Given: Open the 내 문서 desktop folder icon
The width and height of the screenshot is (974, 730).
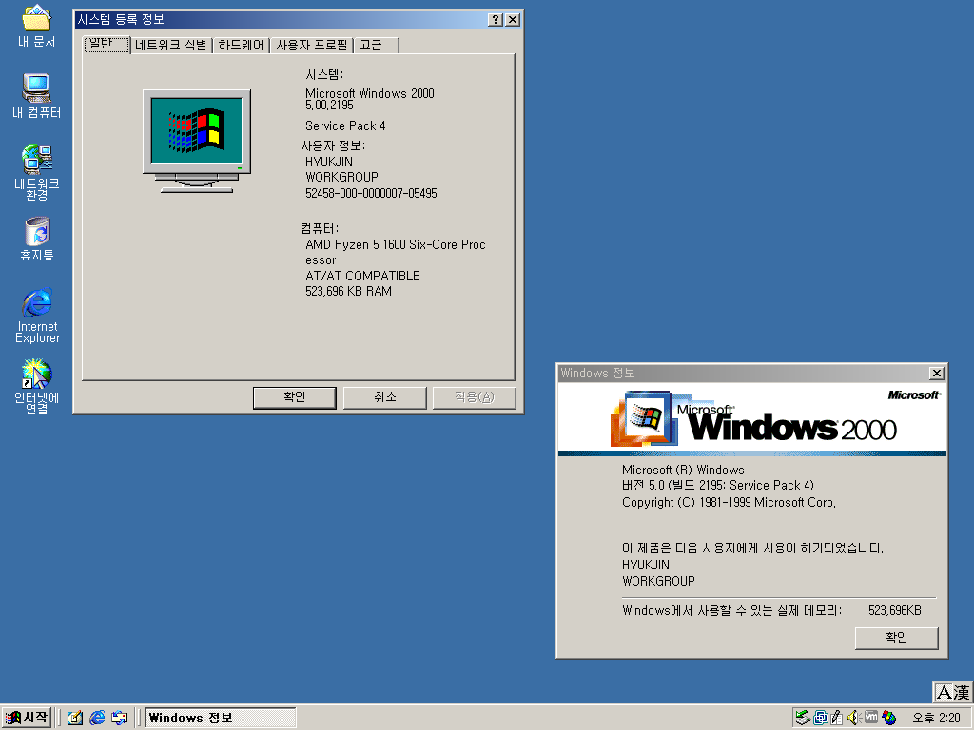Looking at the screenshot, I should (x=37, y=26).
